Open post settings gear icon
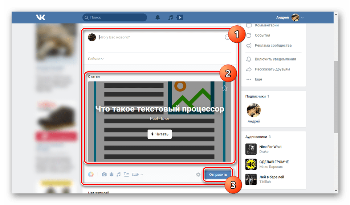The image size is (350, 205). tap(198, 175)
